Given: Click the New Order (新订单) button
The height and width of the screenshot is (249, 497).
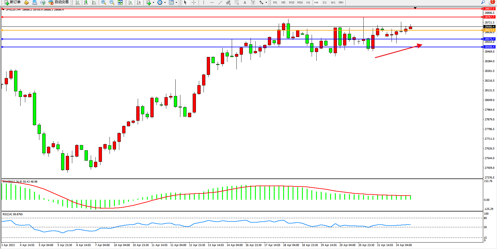Looking at the screenshot, I should coord(13,2).
